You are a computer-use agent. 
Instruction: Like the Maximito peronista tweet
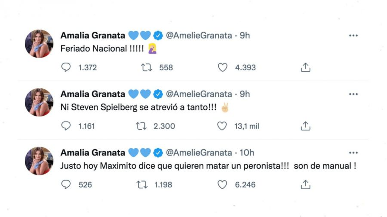click(x=222, y=184)
